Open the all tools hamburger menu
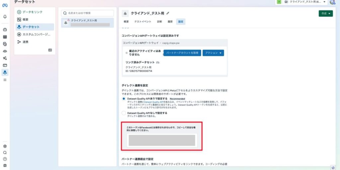Image resolution: width=340 pixels, height=170 pixels. (5, 80)
